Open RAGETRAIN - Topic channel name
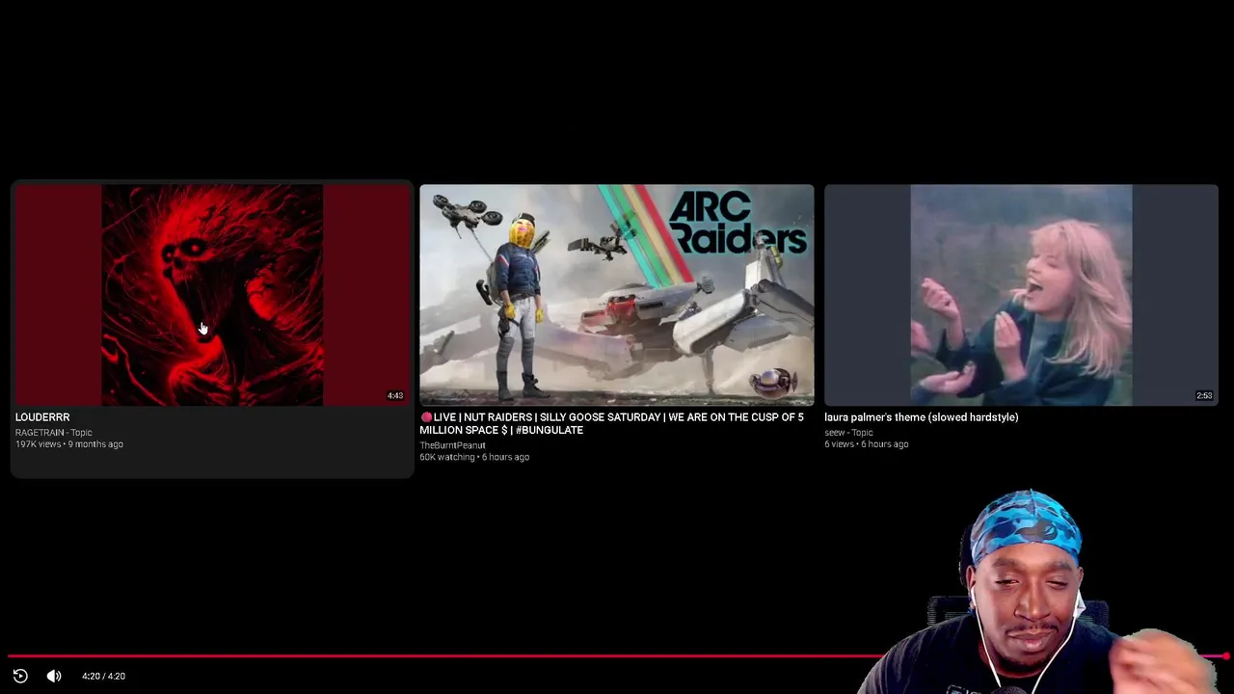 point(54,433)
